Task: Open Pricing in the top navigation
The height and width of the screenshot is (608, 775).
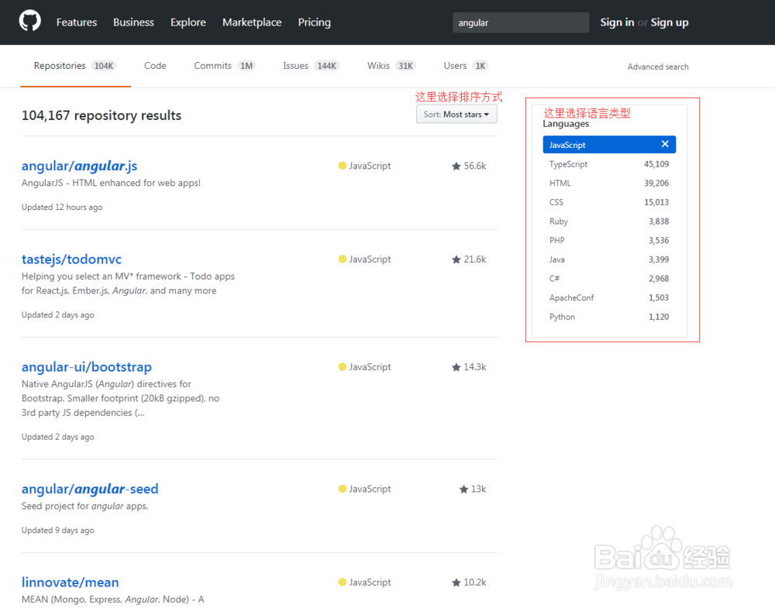Action: point(315,22)
